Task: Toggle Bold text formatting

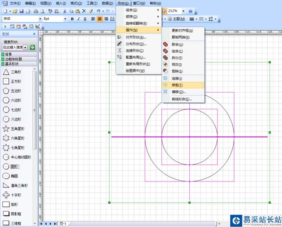Action: 72,19
